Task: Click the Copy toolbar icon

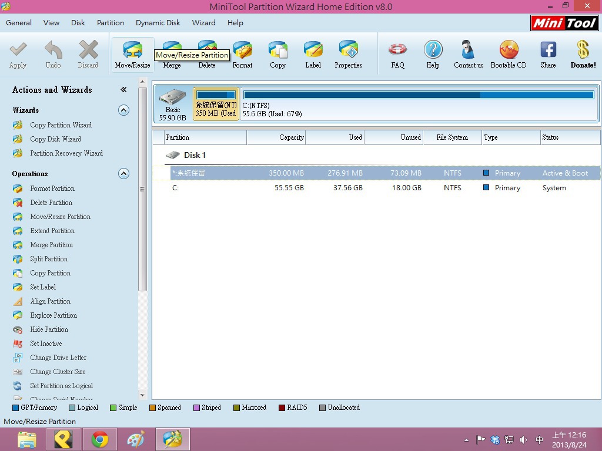Action: [x=277, y=50]
